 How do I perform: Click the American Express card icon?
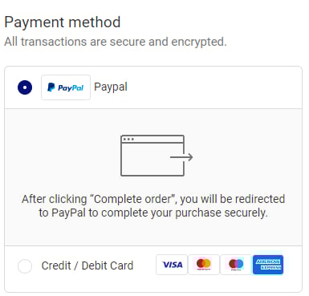click(268, 265)
